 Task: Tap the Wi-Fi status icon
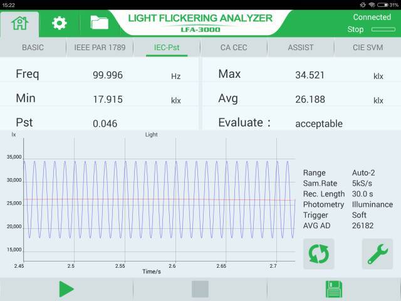[372, 4]
